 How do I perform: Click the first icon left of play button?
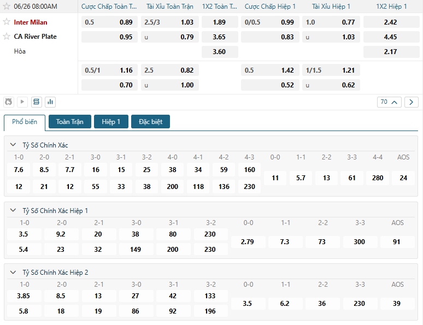pos(9,102)
